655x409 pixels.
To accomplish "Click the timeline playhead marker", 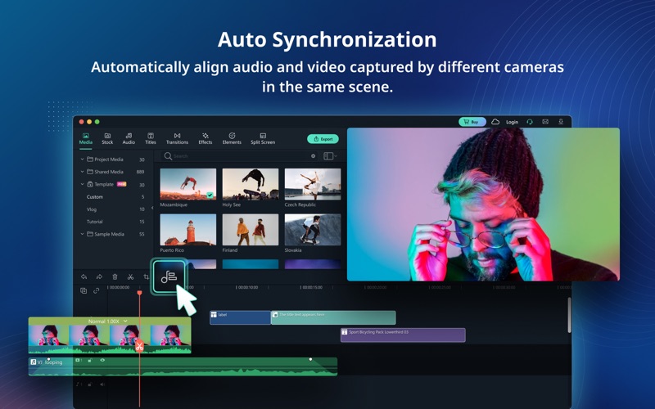I will pos(139,293).
